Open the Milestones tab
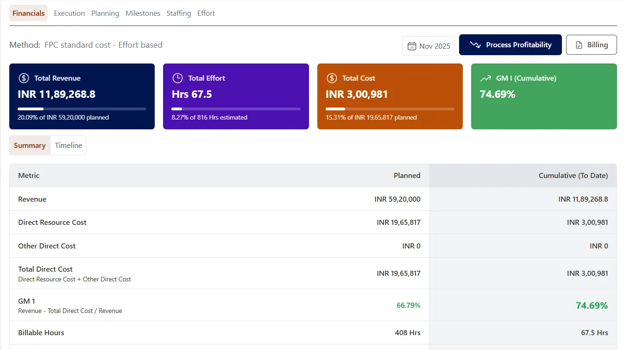 (x=143, y=13)
